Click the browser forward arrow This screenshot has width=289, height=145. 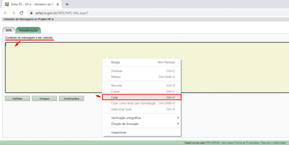[x=13, y=13]
